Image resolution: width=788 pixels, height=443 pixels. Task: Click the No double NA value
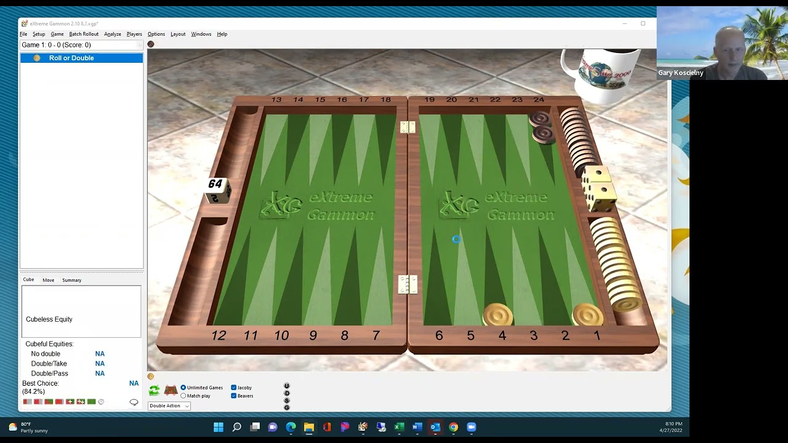tap(100, 354)
